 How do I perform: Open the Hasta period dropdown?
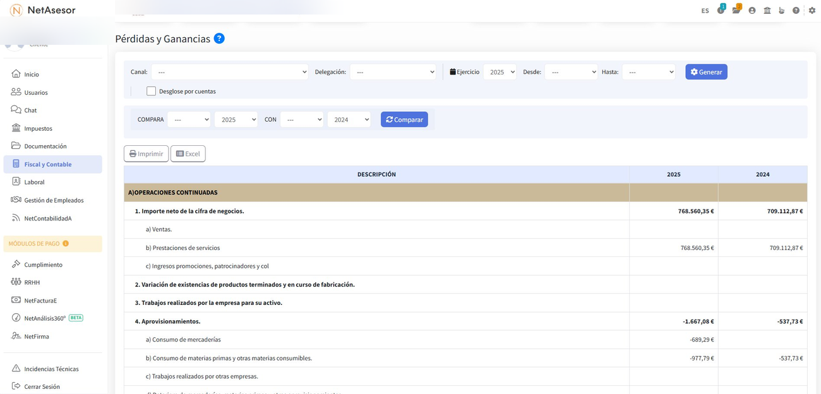[x=648, y=72]
